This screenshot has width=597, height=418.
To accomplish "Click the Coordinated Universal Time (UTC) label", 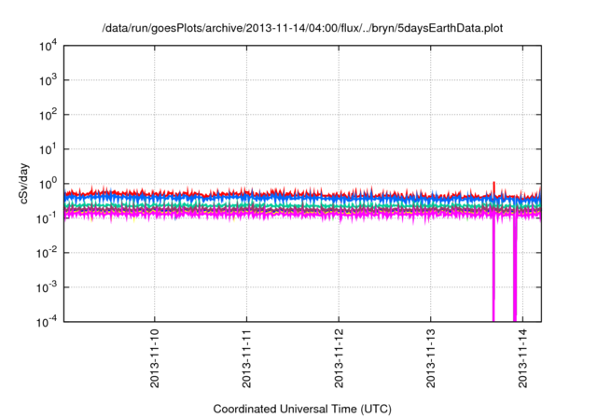I will pos(302,409).
